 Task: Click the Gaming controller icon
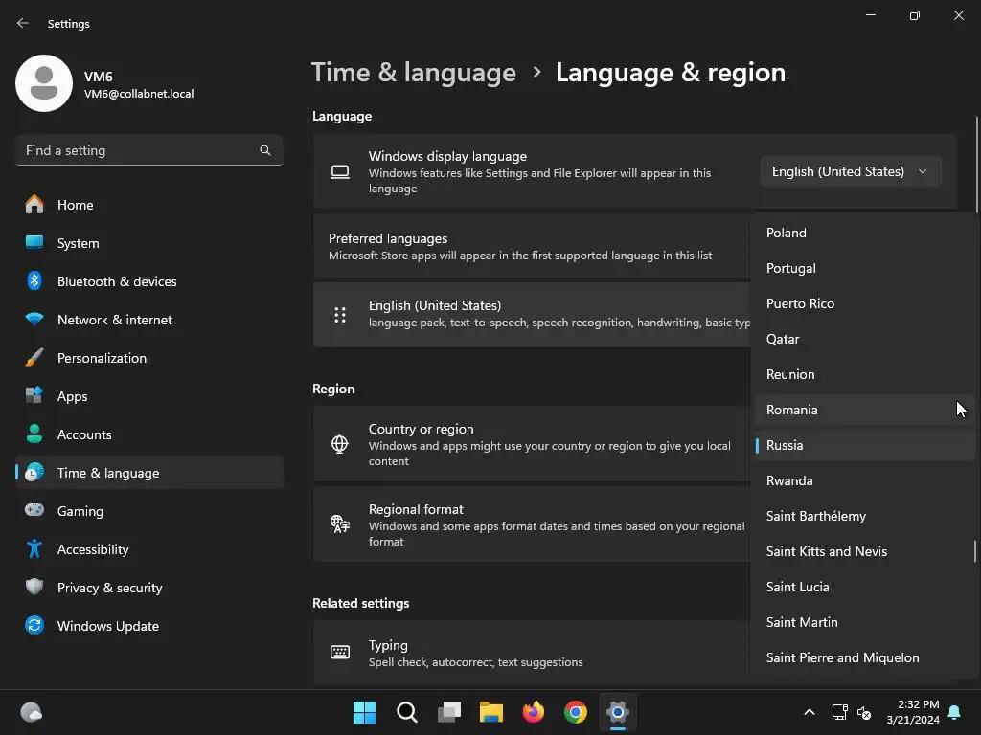click(x=34, y=510)
